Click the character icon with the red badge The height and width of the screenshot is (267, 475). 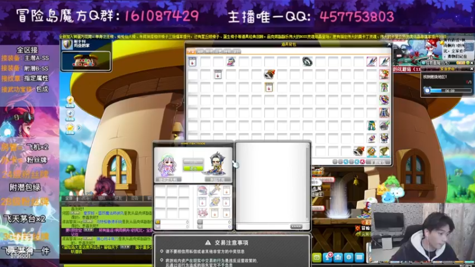pyautogui.click(x=328, y=258)
